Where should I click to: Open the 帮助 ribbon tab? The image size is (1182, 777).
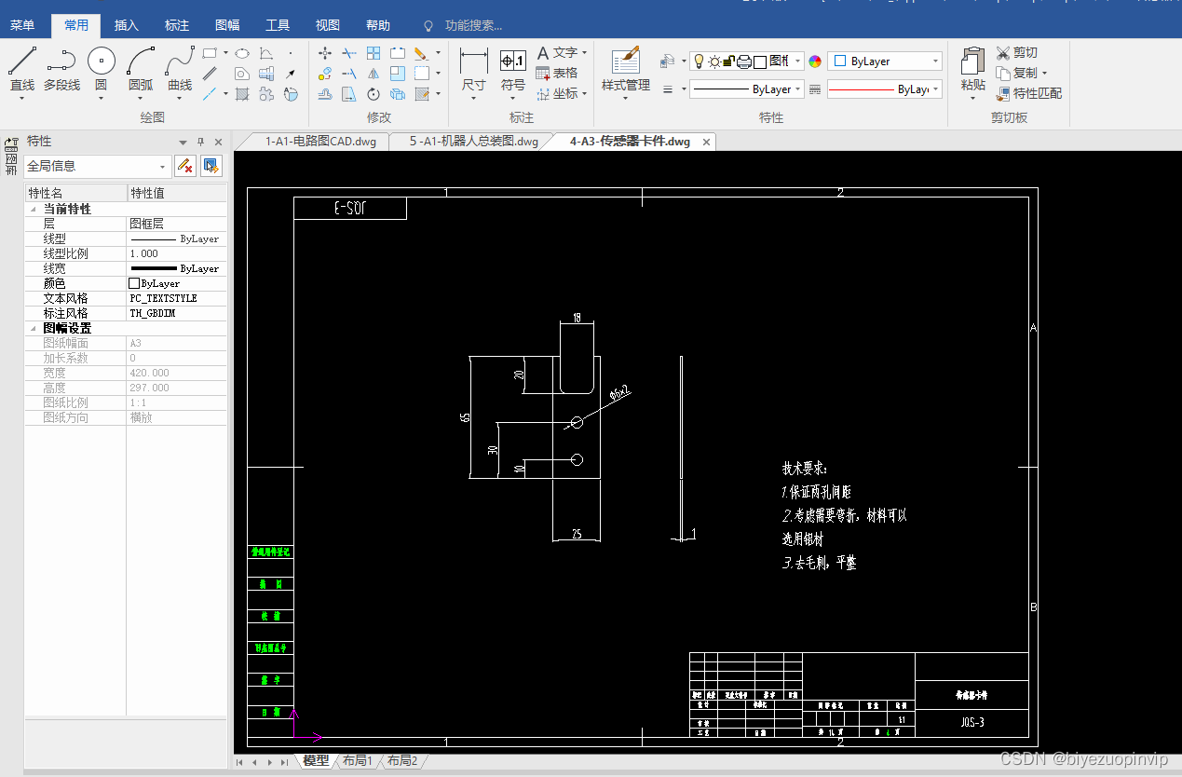[378, 26]
